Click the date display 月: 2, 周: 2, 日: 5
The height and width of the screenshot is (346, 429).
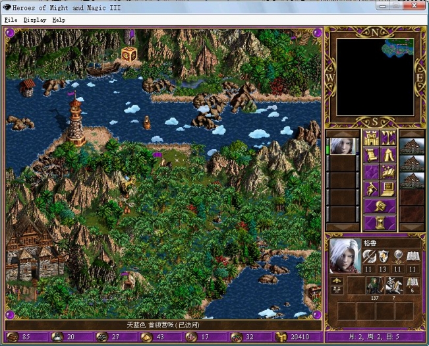[375, 337]
